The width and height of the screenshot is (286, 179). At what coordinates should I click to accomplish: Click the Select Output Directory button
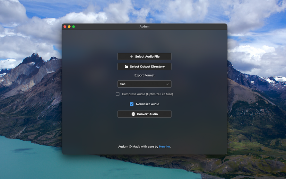click(x=144, y=67)
